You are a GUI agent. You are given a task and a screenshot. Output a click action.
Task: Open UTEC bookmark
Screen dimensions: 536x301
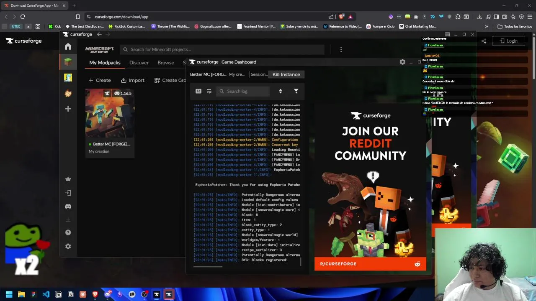[16, 26]
